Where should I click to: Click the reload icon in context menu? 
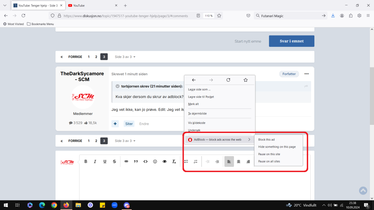(x=228, y=80)
